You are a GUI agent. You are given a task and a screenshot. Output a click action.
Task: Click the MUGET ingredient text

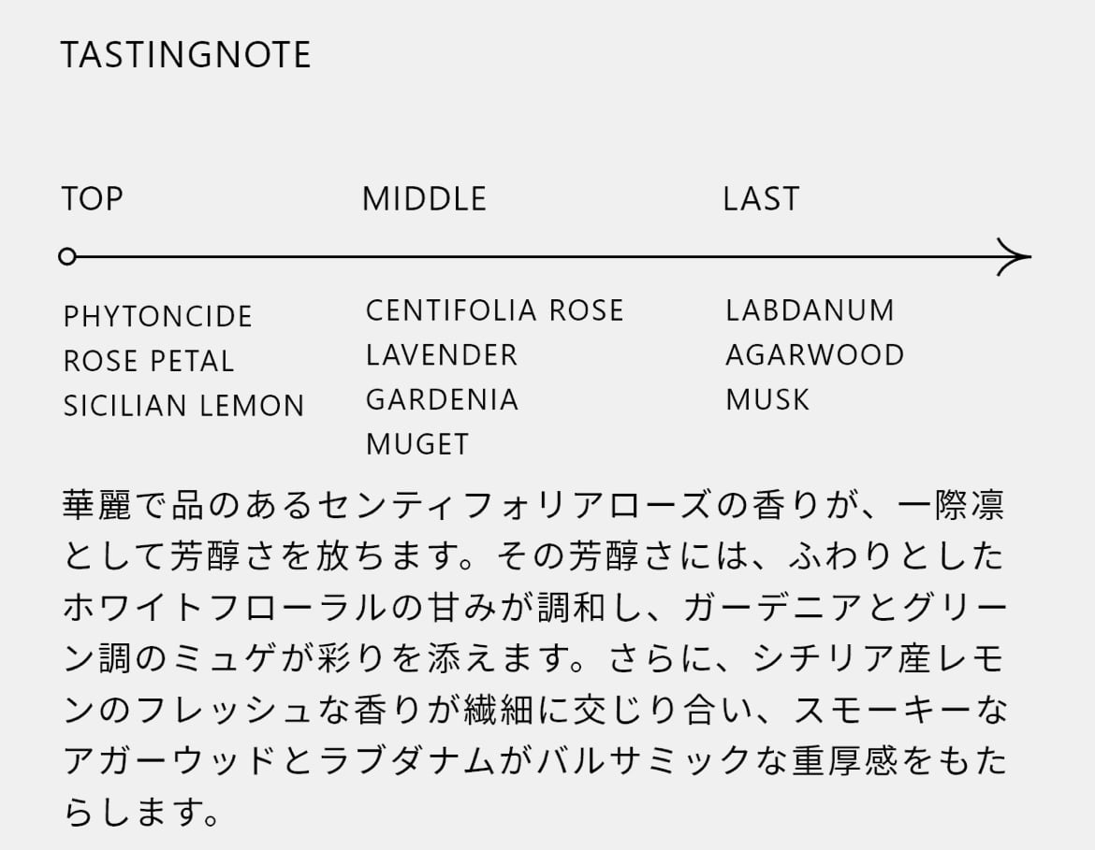click(x=417, y=444)
